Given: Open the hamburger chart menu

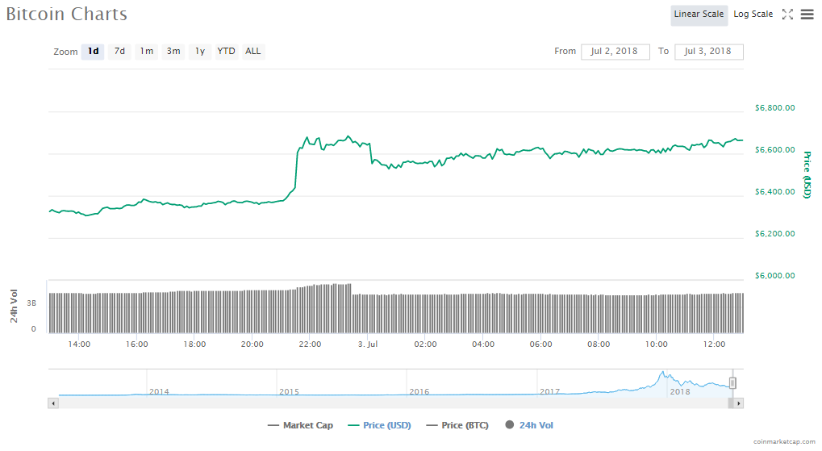Looking at the screenshot, I should click(x=807, y=15).
